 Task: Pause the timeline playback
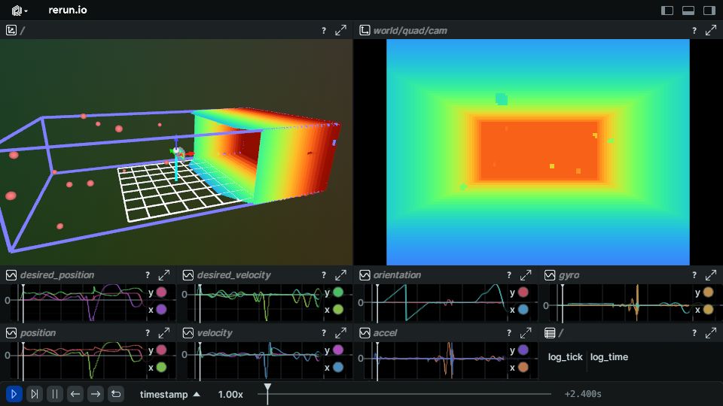[x=55, y=394]
